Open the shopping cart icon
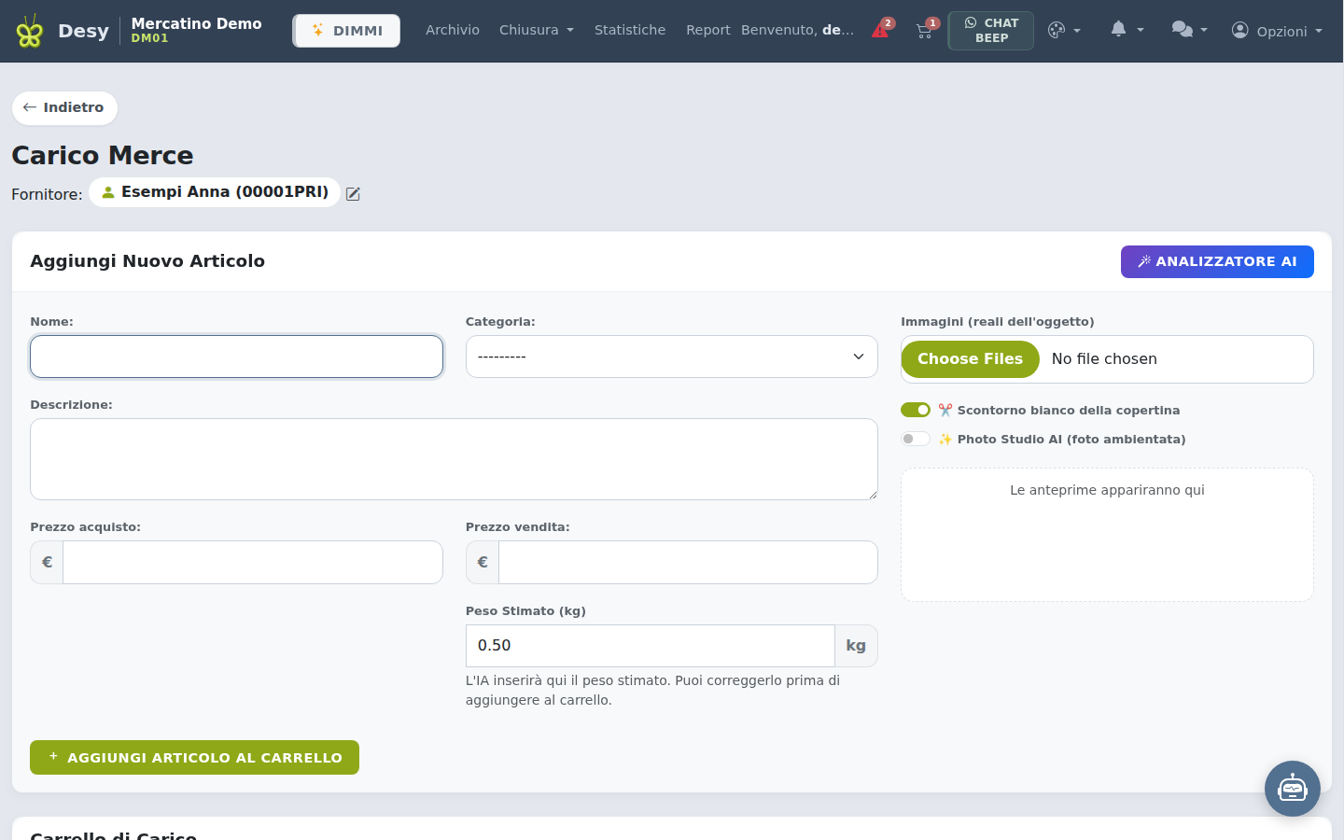The height and width of the screenshot is (840, 1344). (x=925, y=30)
